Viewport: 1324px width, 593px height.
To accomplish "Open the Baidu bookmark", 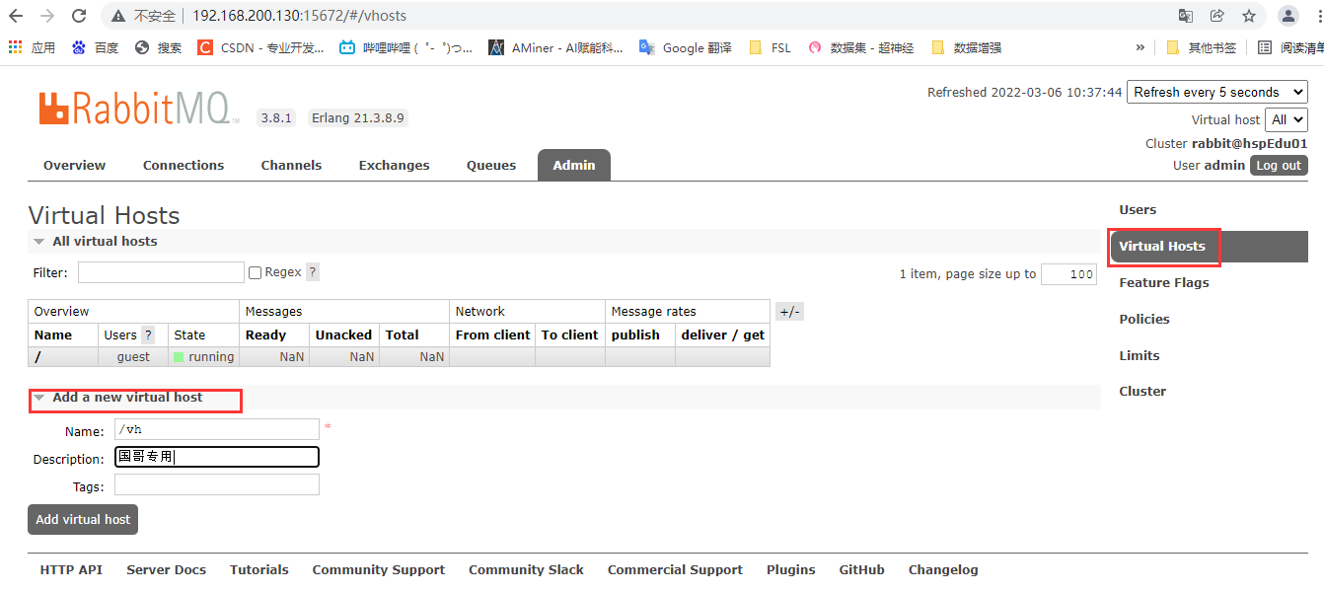I will click(x=95, y=47).
